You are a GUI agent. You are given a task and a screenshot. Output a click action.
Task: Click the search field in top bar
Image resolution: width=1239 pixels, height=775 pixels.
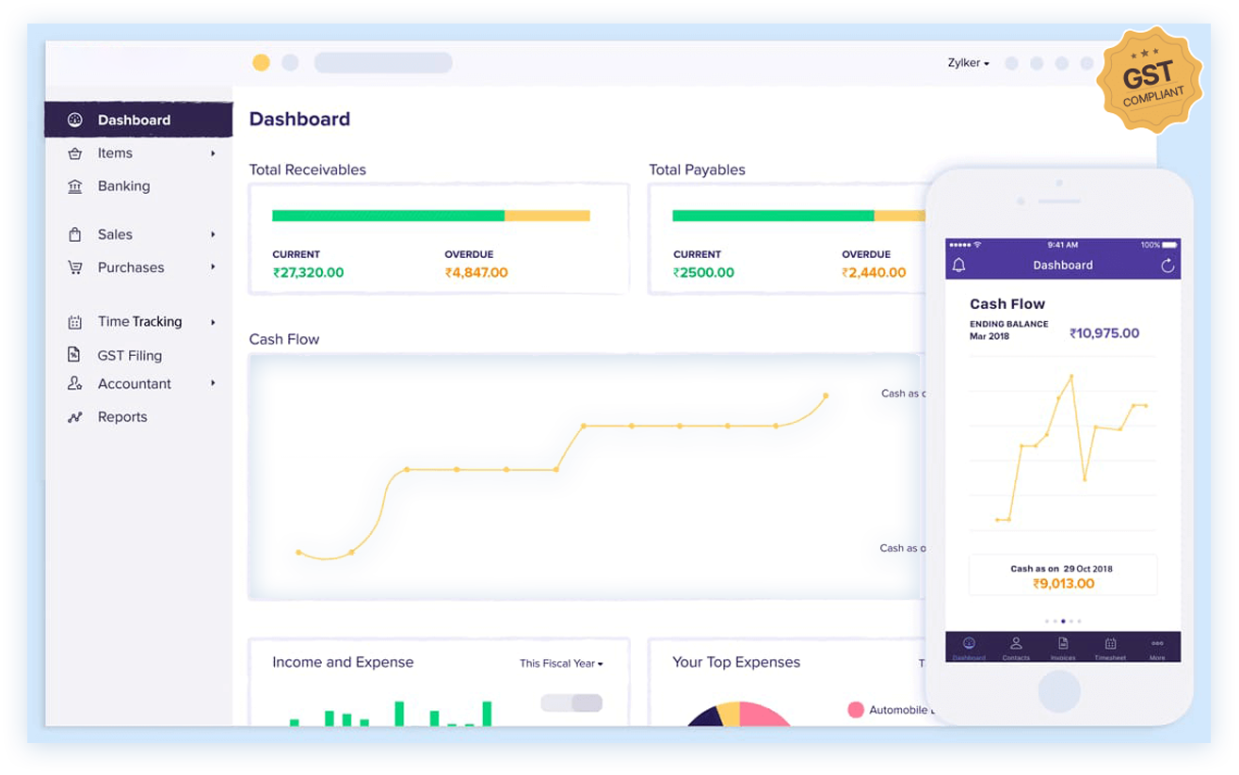(x=383, y=63)
